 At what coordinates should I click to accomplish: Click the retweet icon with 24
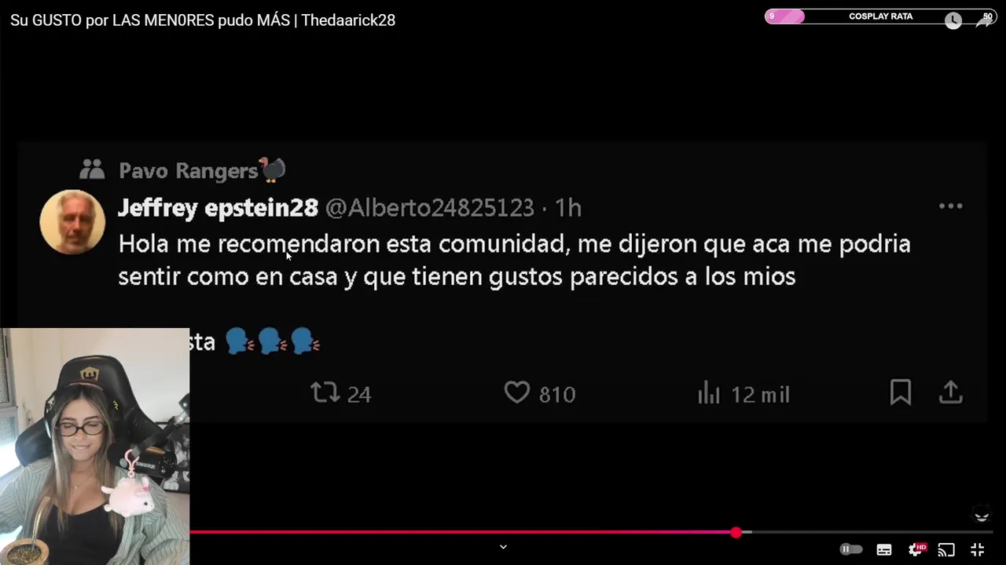coord(325,392)
